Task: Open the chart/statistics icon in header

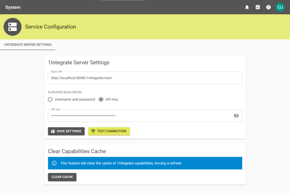Action: [258, 7]
